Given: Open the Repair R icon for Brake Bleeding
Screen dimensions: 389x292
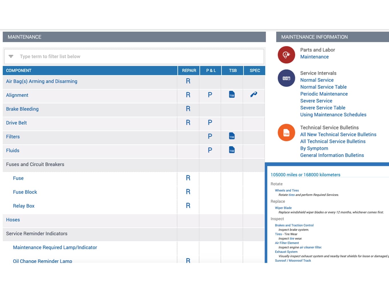Looking at the screenshot, I should pos(188,109).
